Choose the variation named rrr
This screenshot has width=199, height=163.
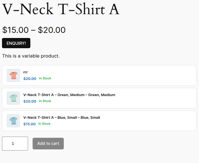coord(26,72)
